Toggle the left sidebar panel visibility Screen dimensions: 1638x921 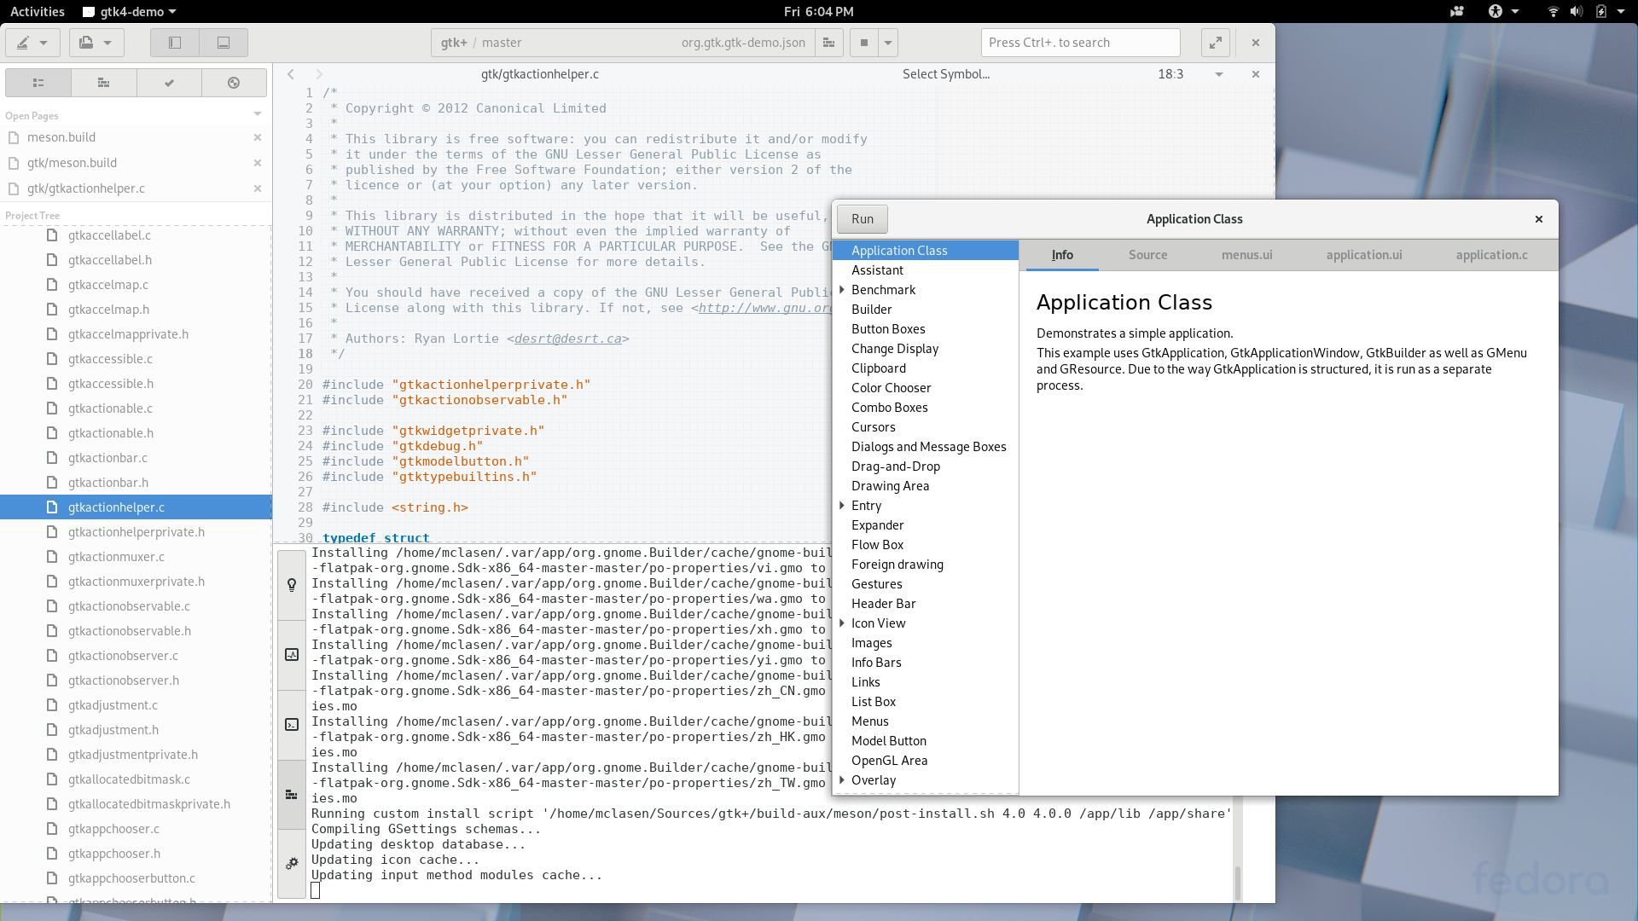[175, 43]
